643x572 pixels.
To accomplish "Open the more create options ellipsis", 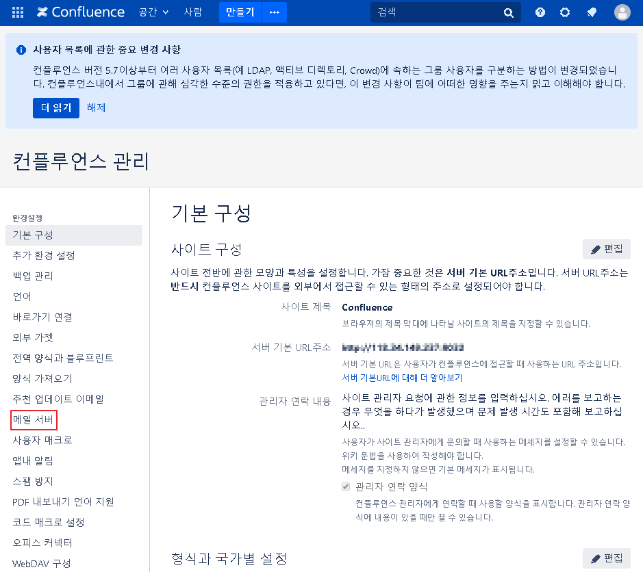I will click(275, 12).
